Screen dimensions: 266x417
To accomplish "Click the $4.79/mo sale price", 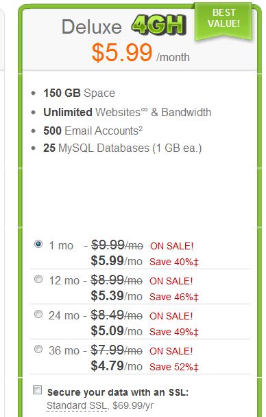I will coord(117,366).
